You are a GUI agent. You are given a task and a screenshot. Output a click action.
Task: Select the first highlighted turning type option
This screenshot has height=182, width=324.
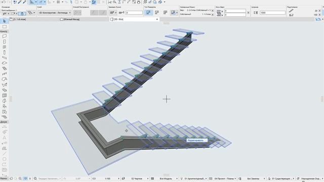coord(148,13)
